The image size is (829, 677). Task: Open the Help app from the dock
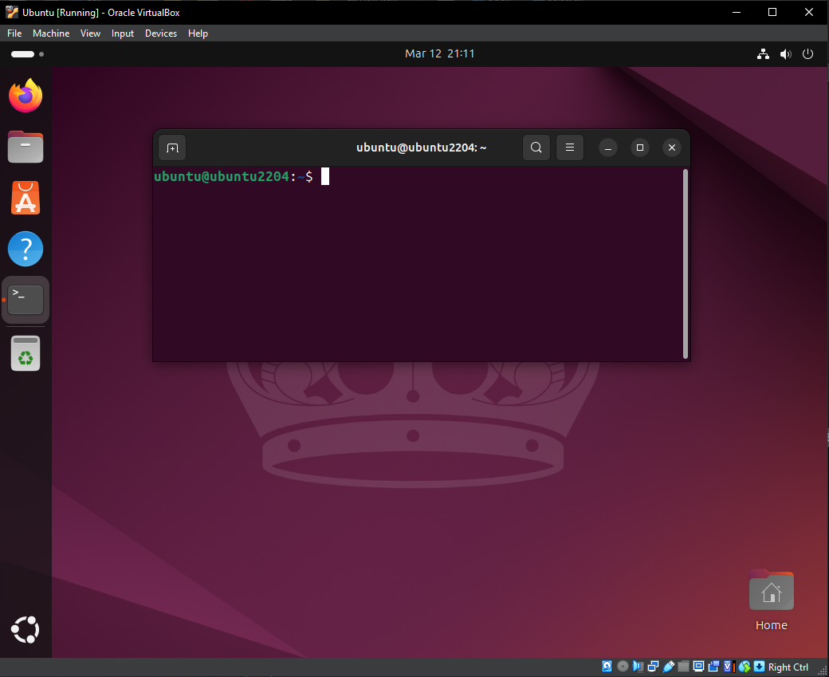click(x=25, y=248)
